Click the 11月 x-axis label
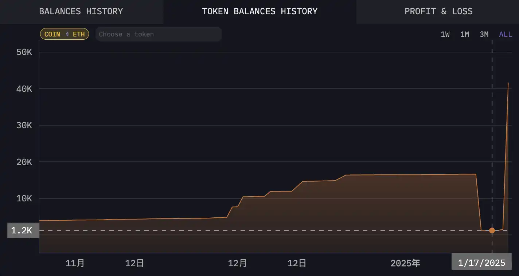The width and height of the screenshot is (519, 276). click(75, 263)
